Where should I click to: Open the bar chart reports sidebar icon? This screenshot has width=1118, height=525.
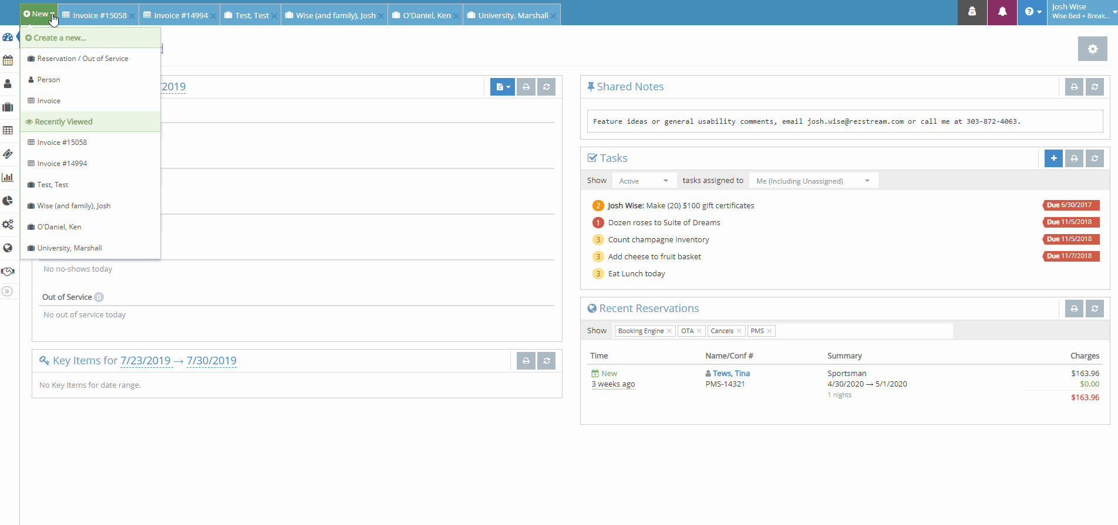tap(8, 177)
